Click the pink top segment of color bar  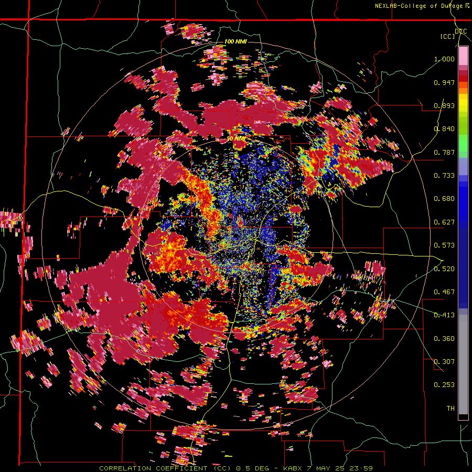[463, 56]
